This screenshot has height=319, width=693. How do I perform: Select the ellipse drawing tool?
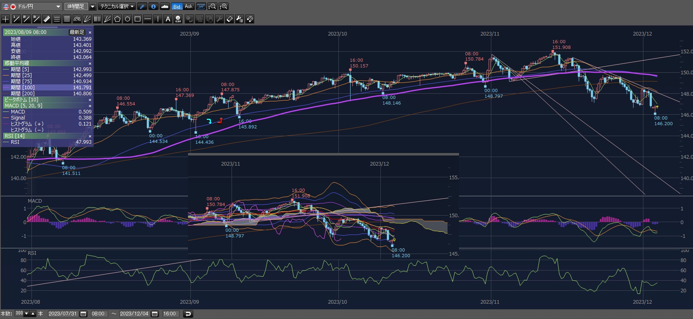[x=127, y=19]
